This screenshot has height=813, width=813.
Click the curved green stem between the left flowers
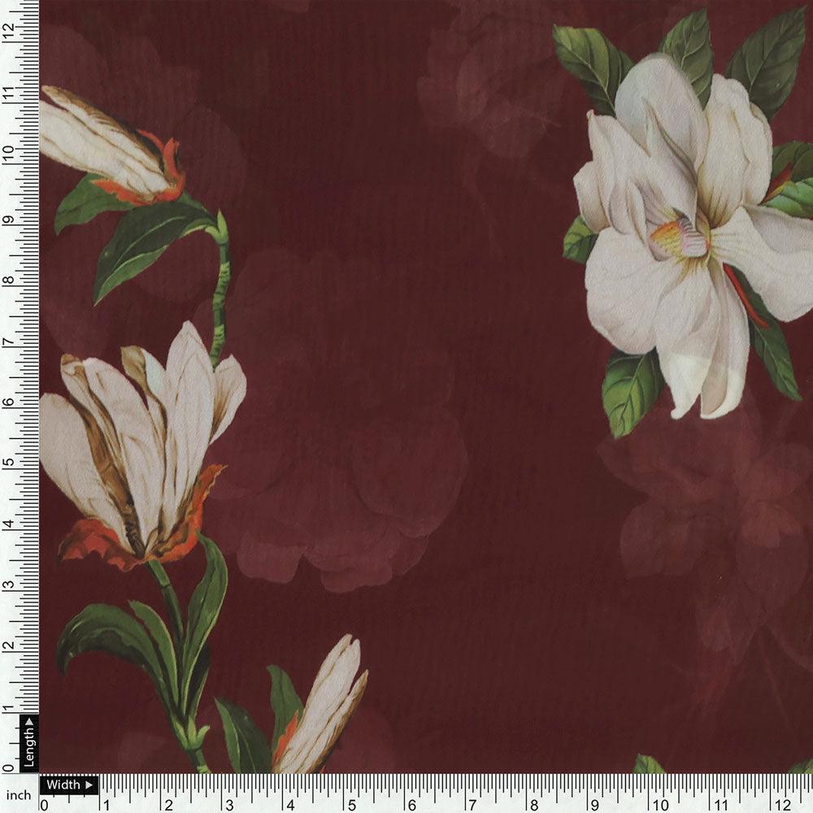[221, 285]
